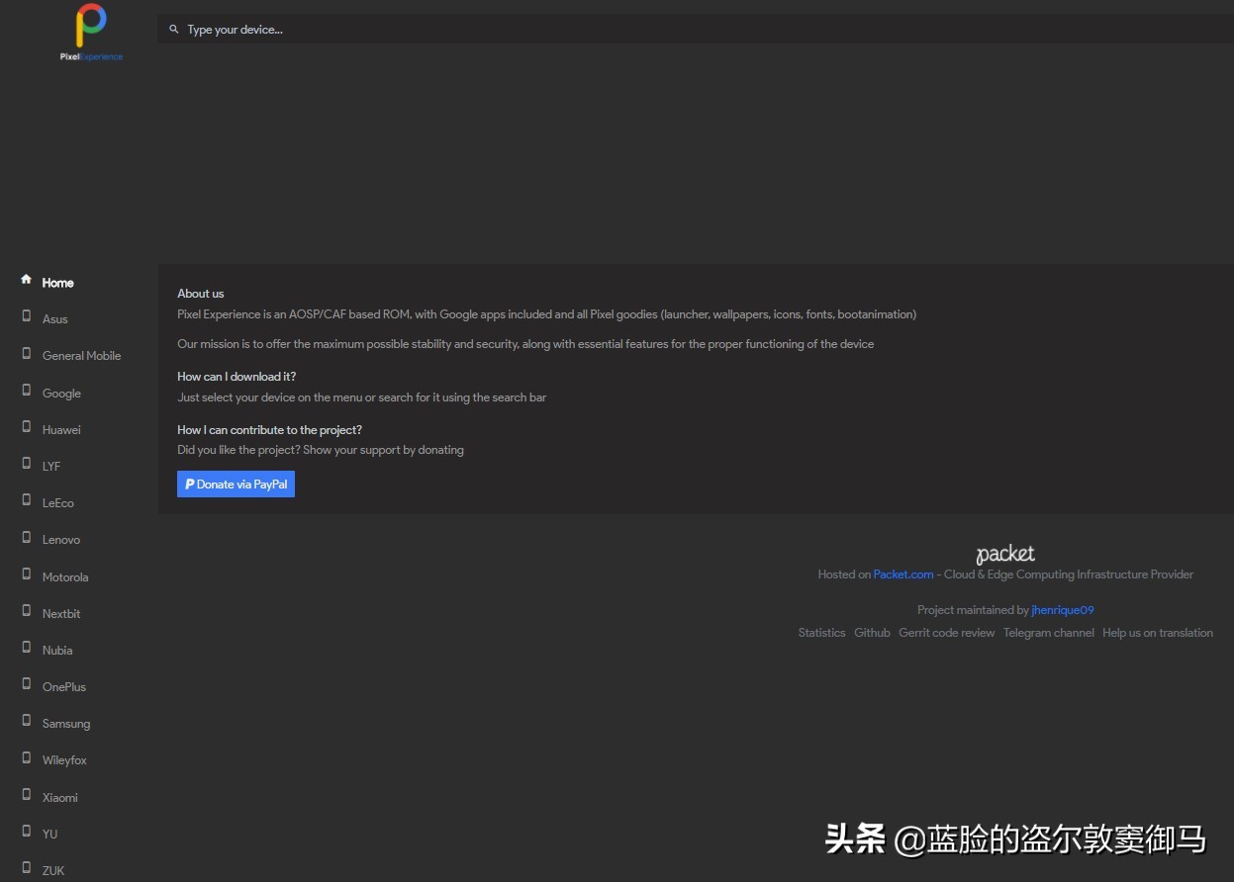Viewport: 1234px width, 882px height.
Task: Click inside the Type your device search field
Action: click(396, 29)
